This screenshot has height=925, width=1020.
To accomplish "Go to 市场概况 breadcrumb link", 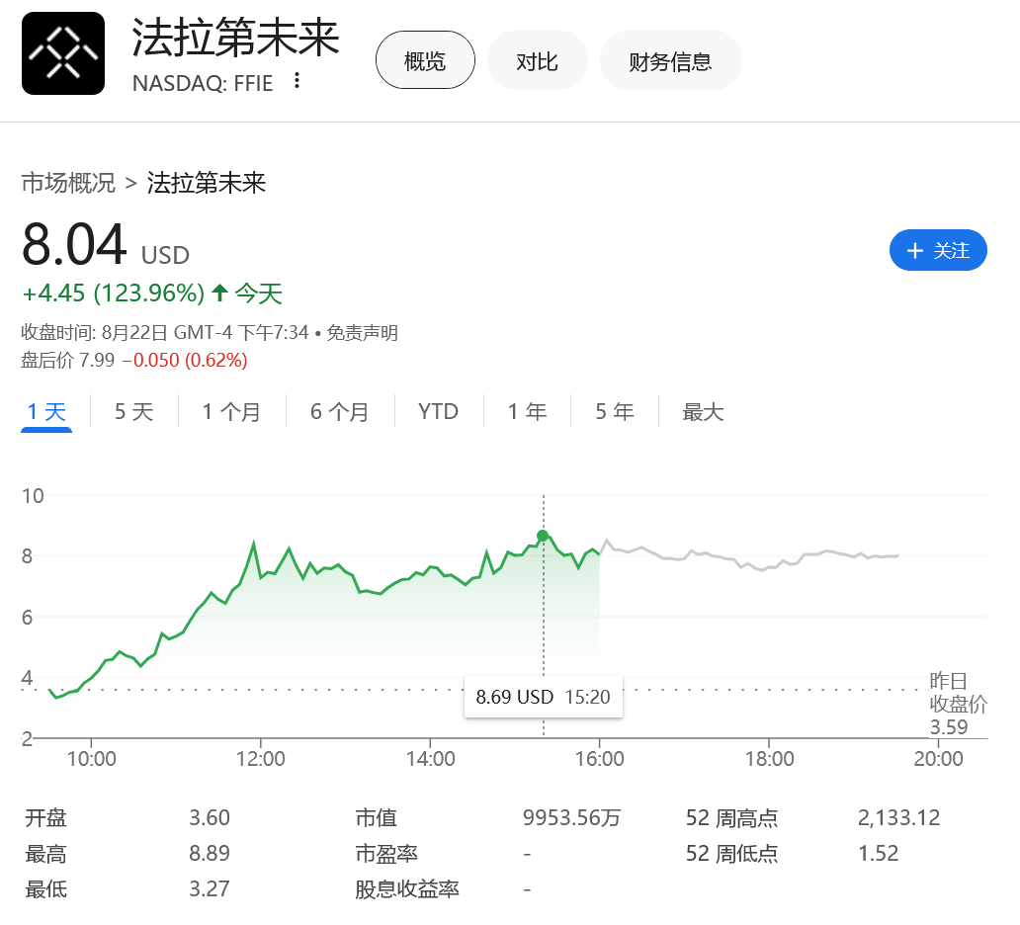I will pos(68,183).
